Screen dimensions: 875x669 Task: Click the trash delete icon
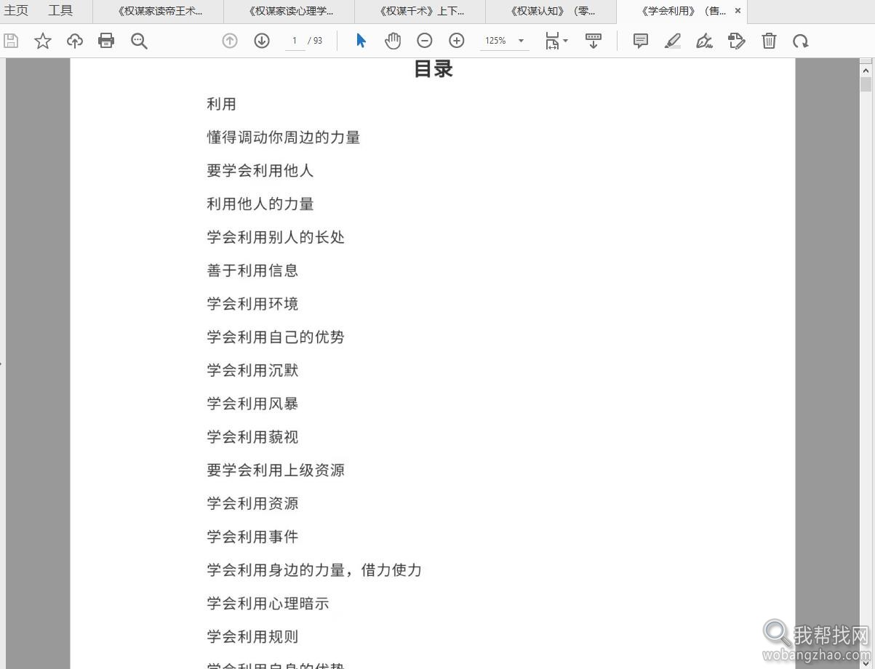click(769, 41)
